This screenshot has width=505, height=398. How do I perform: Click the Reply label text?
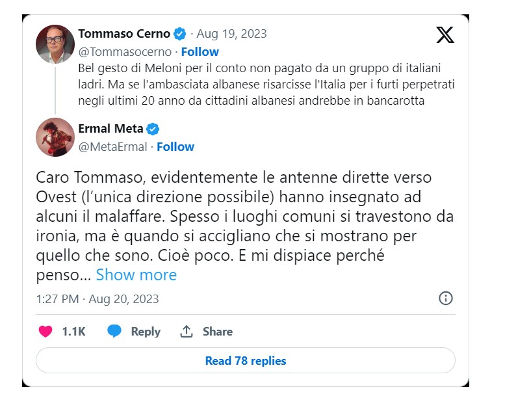[146, 332]
